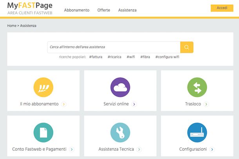Click the wrench Assistenza Tecnica icon
239x159 pixels.
coord(120,132)
